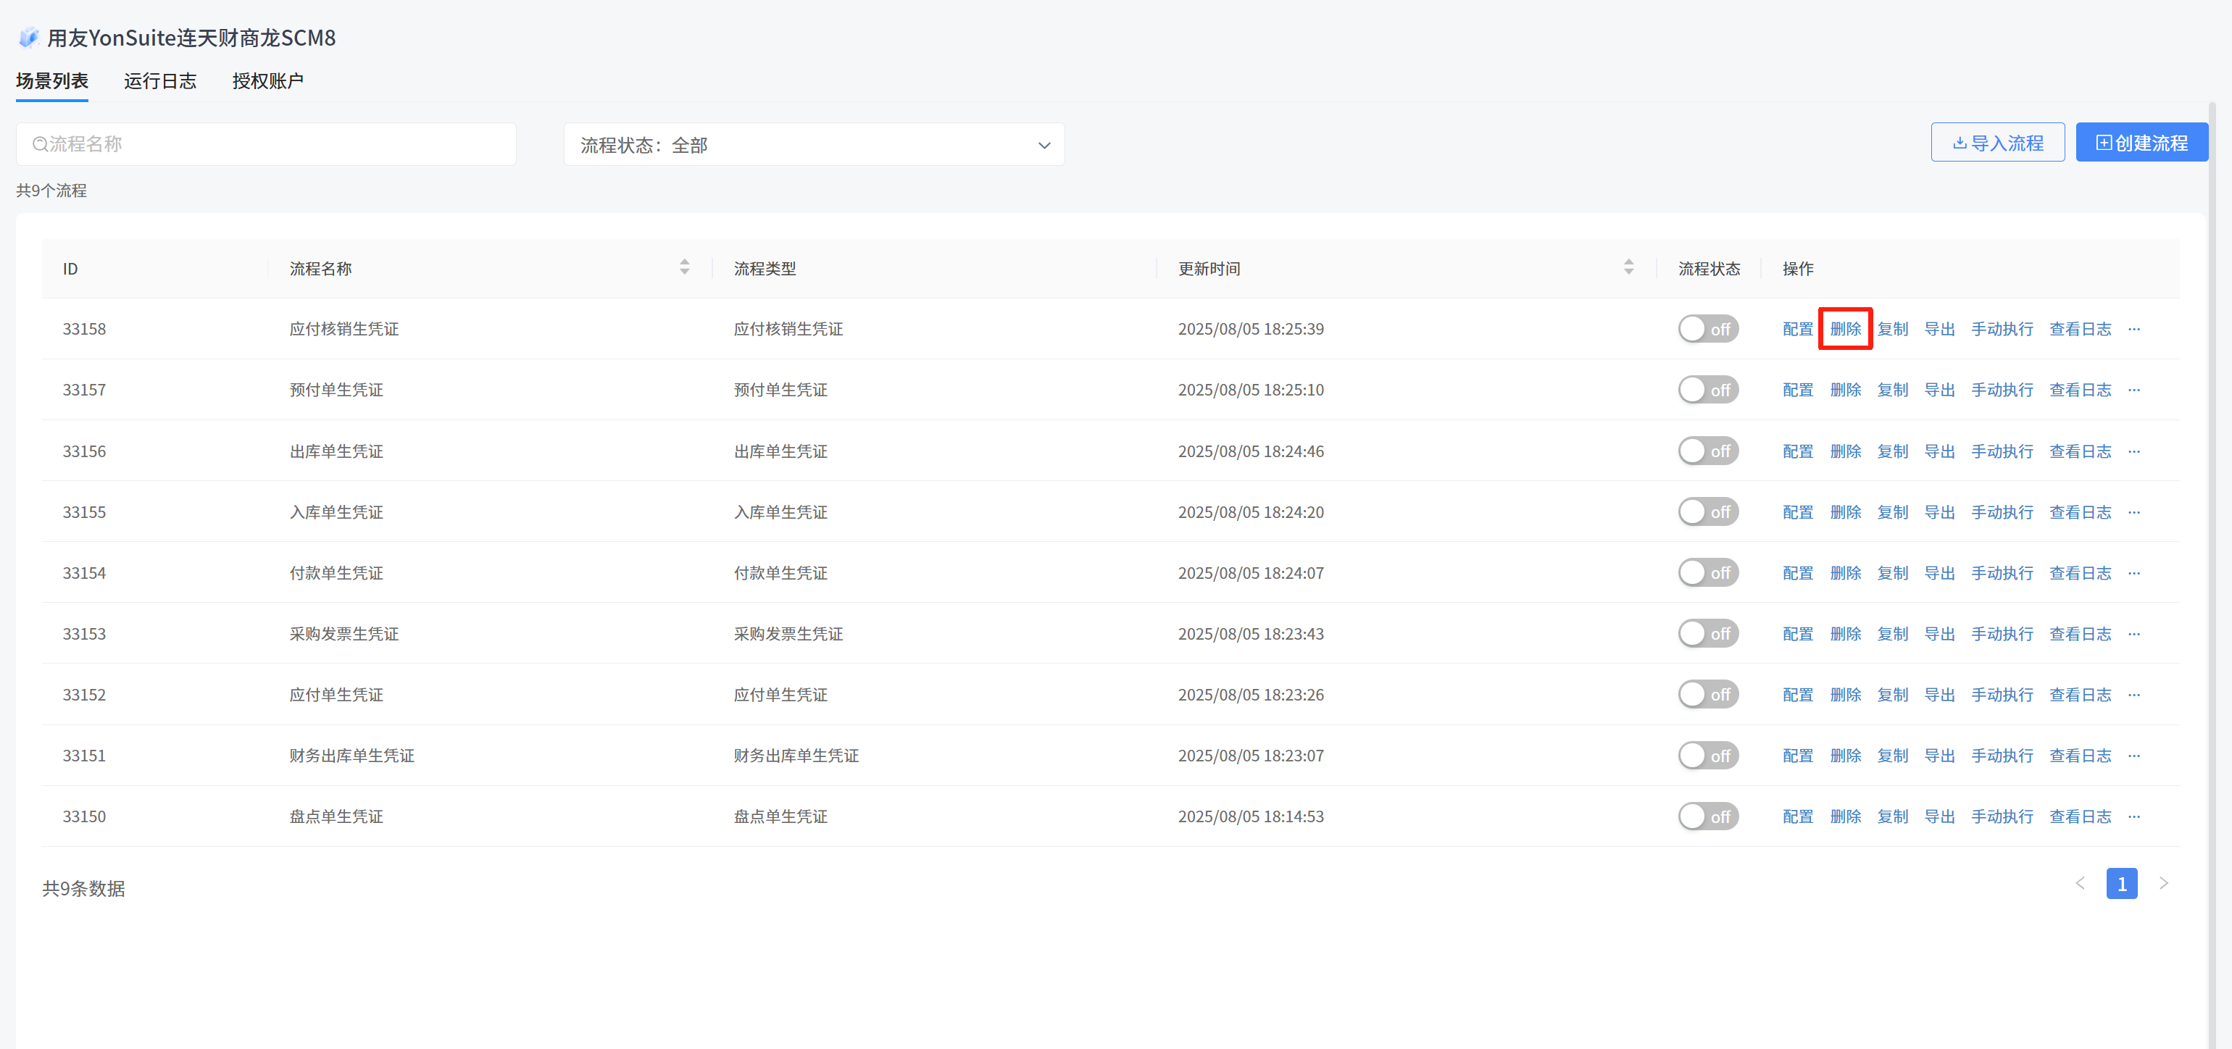Image resolution: width=2232 pixels, height=1049 pixels.
Task: Open 配置 for 预付单生凭证 flow
Action: tap(1798, 390)
